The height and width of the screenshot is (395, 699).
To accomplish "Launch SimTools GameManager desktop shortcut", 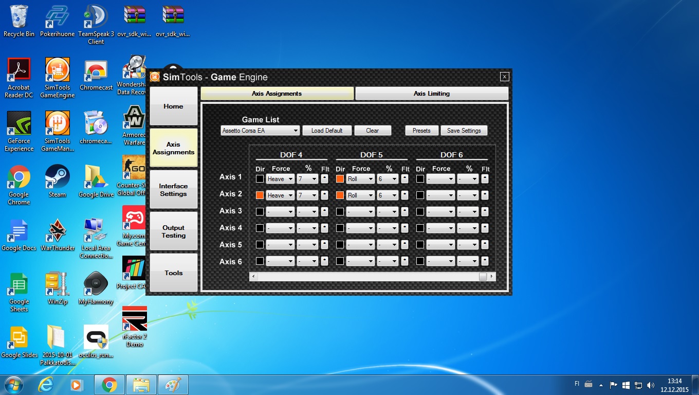I will point(58,132).
